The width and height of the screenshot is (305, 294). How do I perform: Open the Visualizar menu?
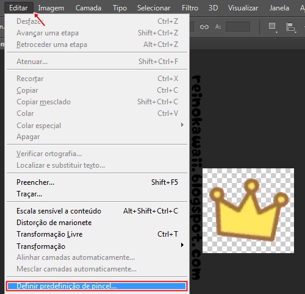point(243,8)
